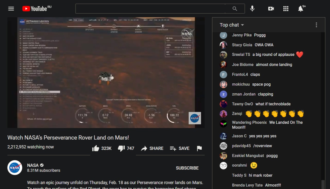The image size is (330, 189).
Task: Open the create video camera icon
Action: pos(271,8)
